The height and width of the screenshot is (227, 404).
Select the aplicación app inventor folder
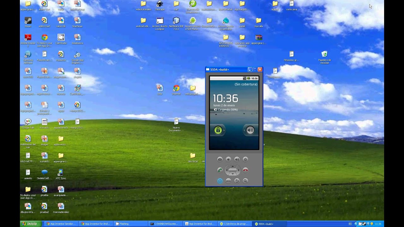click(242, 41)
